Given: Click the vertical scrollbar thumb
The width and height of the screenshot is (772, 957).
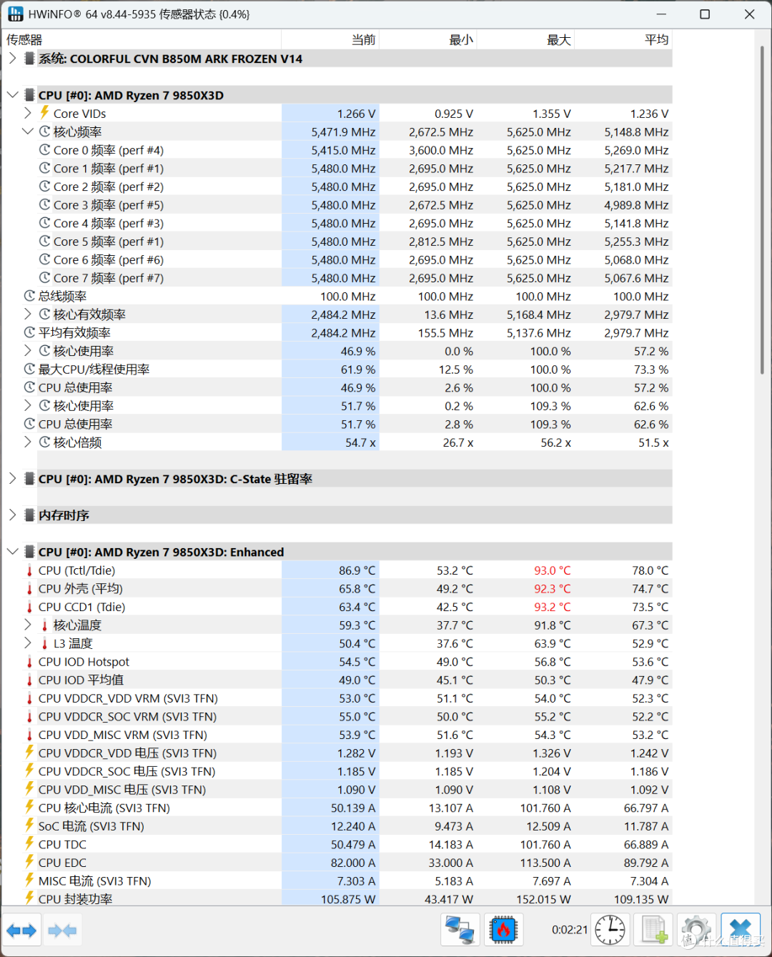Looking at the screenshot, I should (x=762, y=209).
